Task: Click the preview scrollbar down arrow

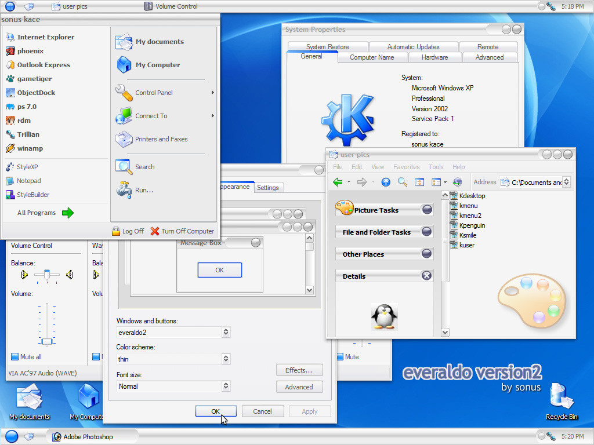Action: pos(310,290)
